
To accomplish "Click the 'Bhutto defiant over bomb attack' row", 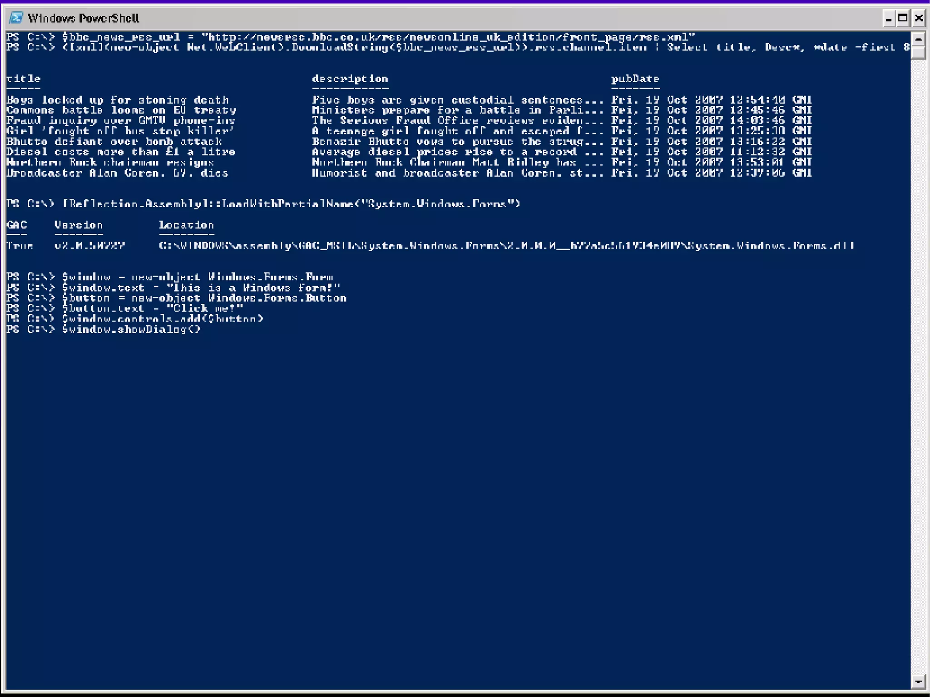I will (114, 141).
